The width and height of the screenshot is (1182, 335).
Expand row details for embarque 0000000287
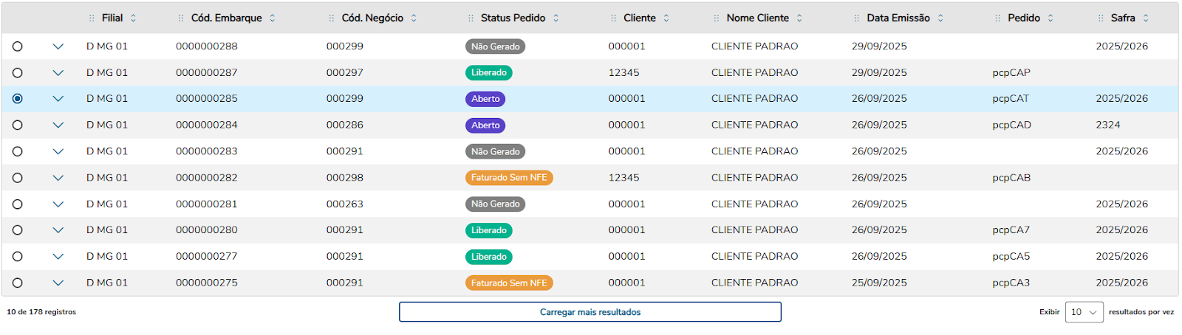(x=58, y=73)
